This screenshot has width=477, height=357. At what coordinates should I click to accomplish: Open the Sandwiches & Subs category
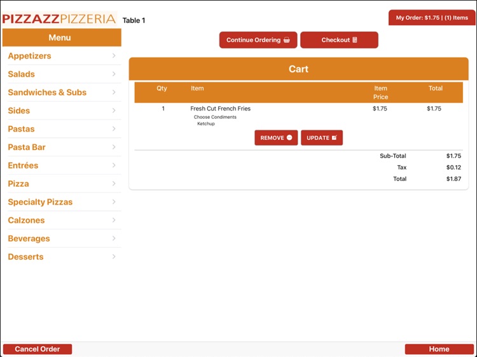(x=62, y=92)
